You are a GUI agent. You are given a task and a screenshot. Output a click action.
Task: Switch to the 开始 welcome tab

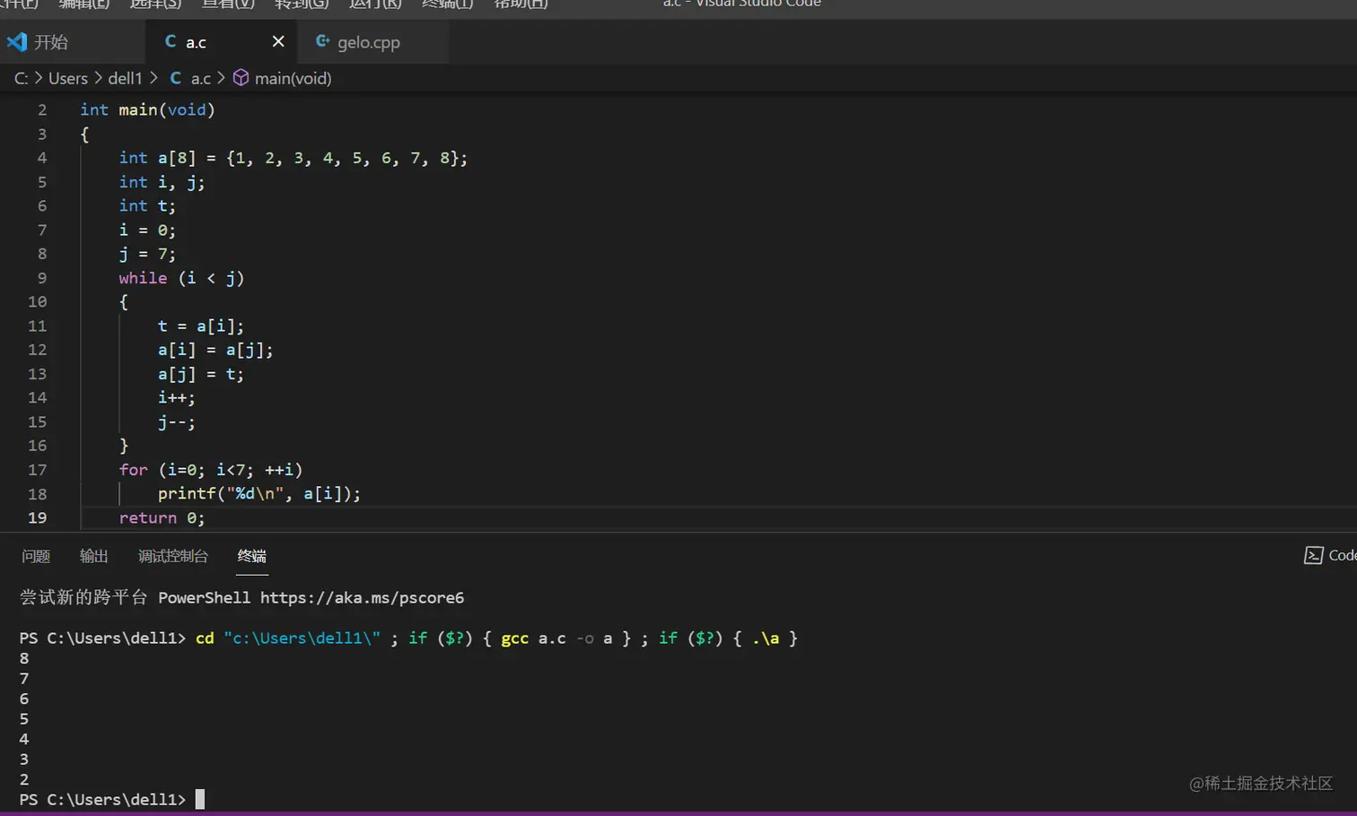point(38,42)
